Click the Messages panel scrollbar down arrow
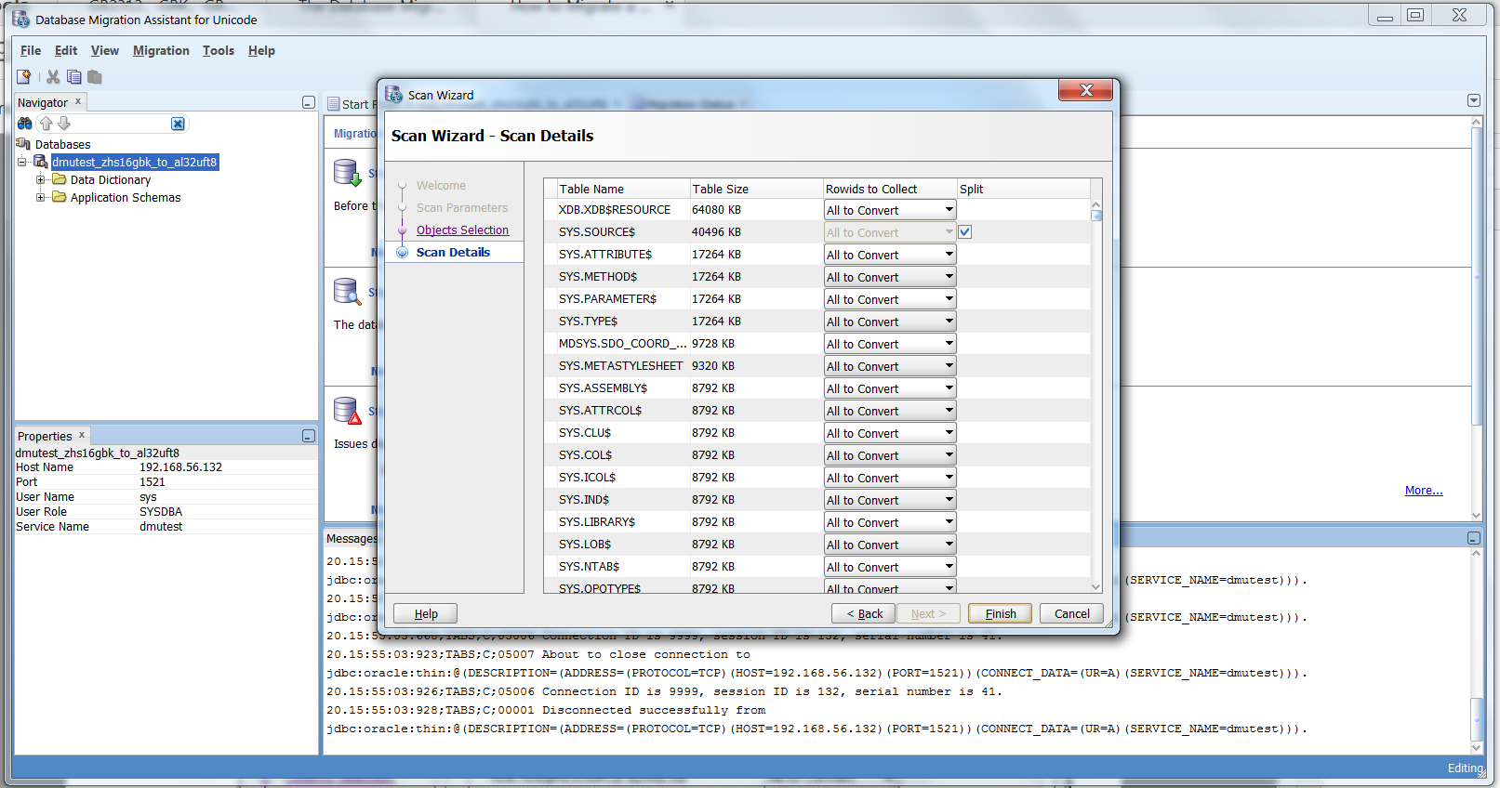This screenshot has height=788, width=1500. [x=1476, y=746]
